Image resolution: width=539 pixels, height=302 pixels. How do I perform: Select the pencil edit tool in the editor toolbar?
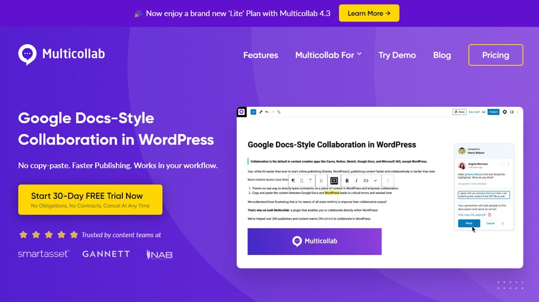click(x=261, y=112)
